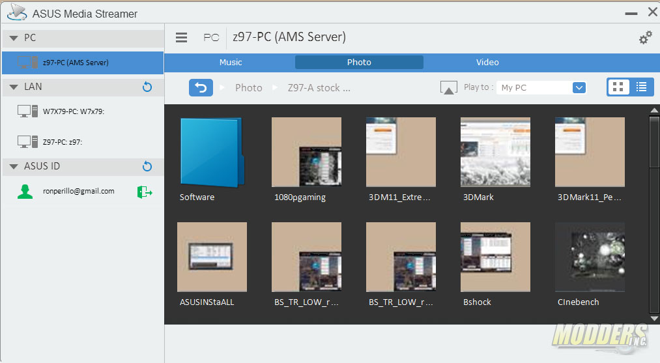This screenshot has width=660, height=363.
Task: Click Z97-A stock breadcrumb
Action: 319,87
